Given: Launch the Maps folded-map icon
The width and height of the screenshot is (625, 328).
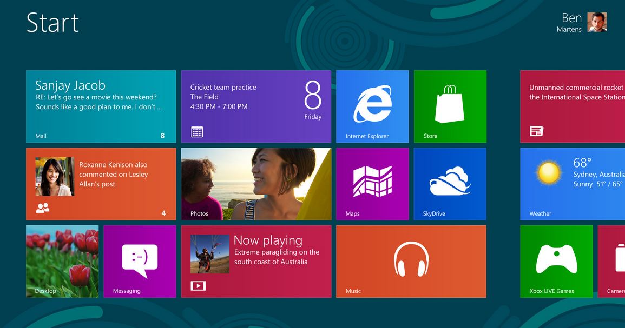Looking at the screenshot, I should click(x=373, y=182).
